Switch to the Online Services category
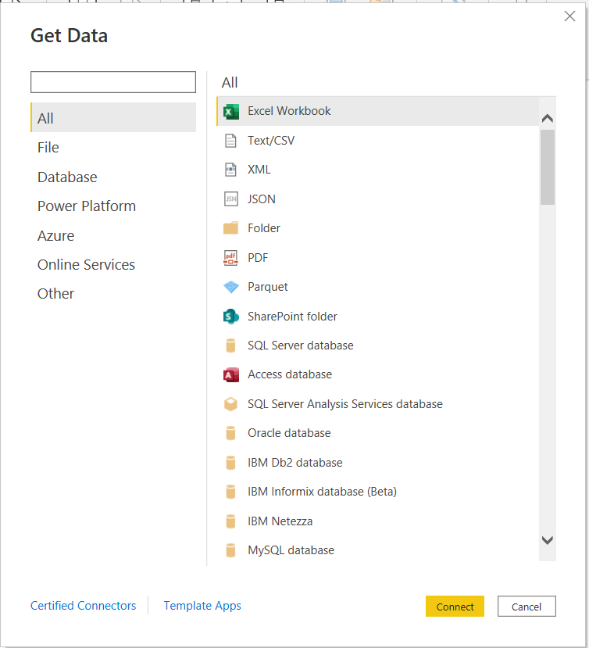Screen dimensions: 589x648 [x=86, y=264]
